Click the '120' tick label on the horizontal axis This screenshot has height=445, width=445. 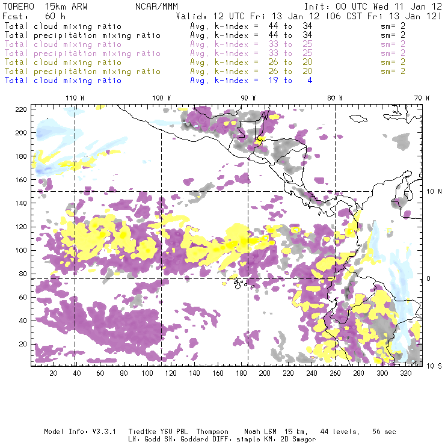(171, 373)
